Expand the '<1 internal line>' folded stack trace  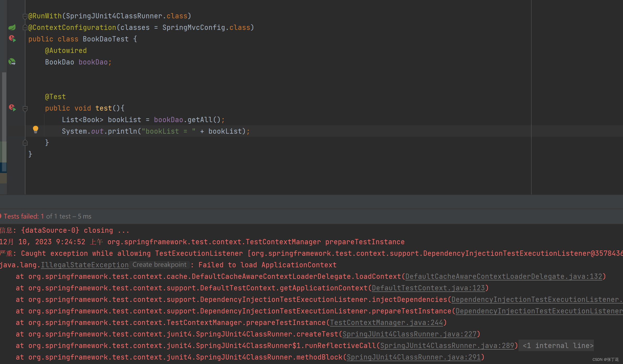[558, 345]
